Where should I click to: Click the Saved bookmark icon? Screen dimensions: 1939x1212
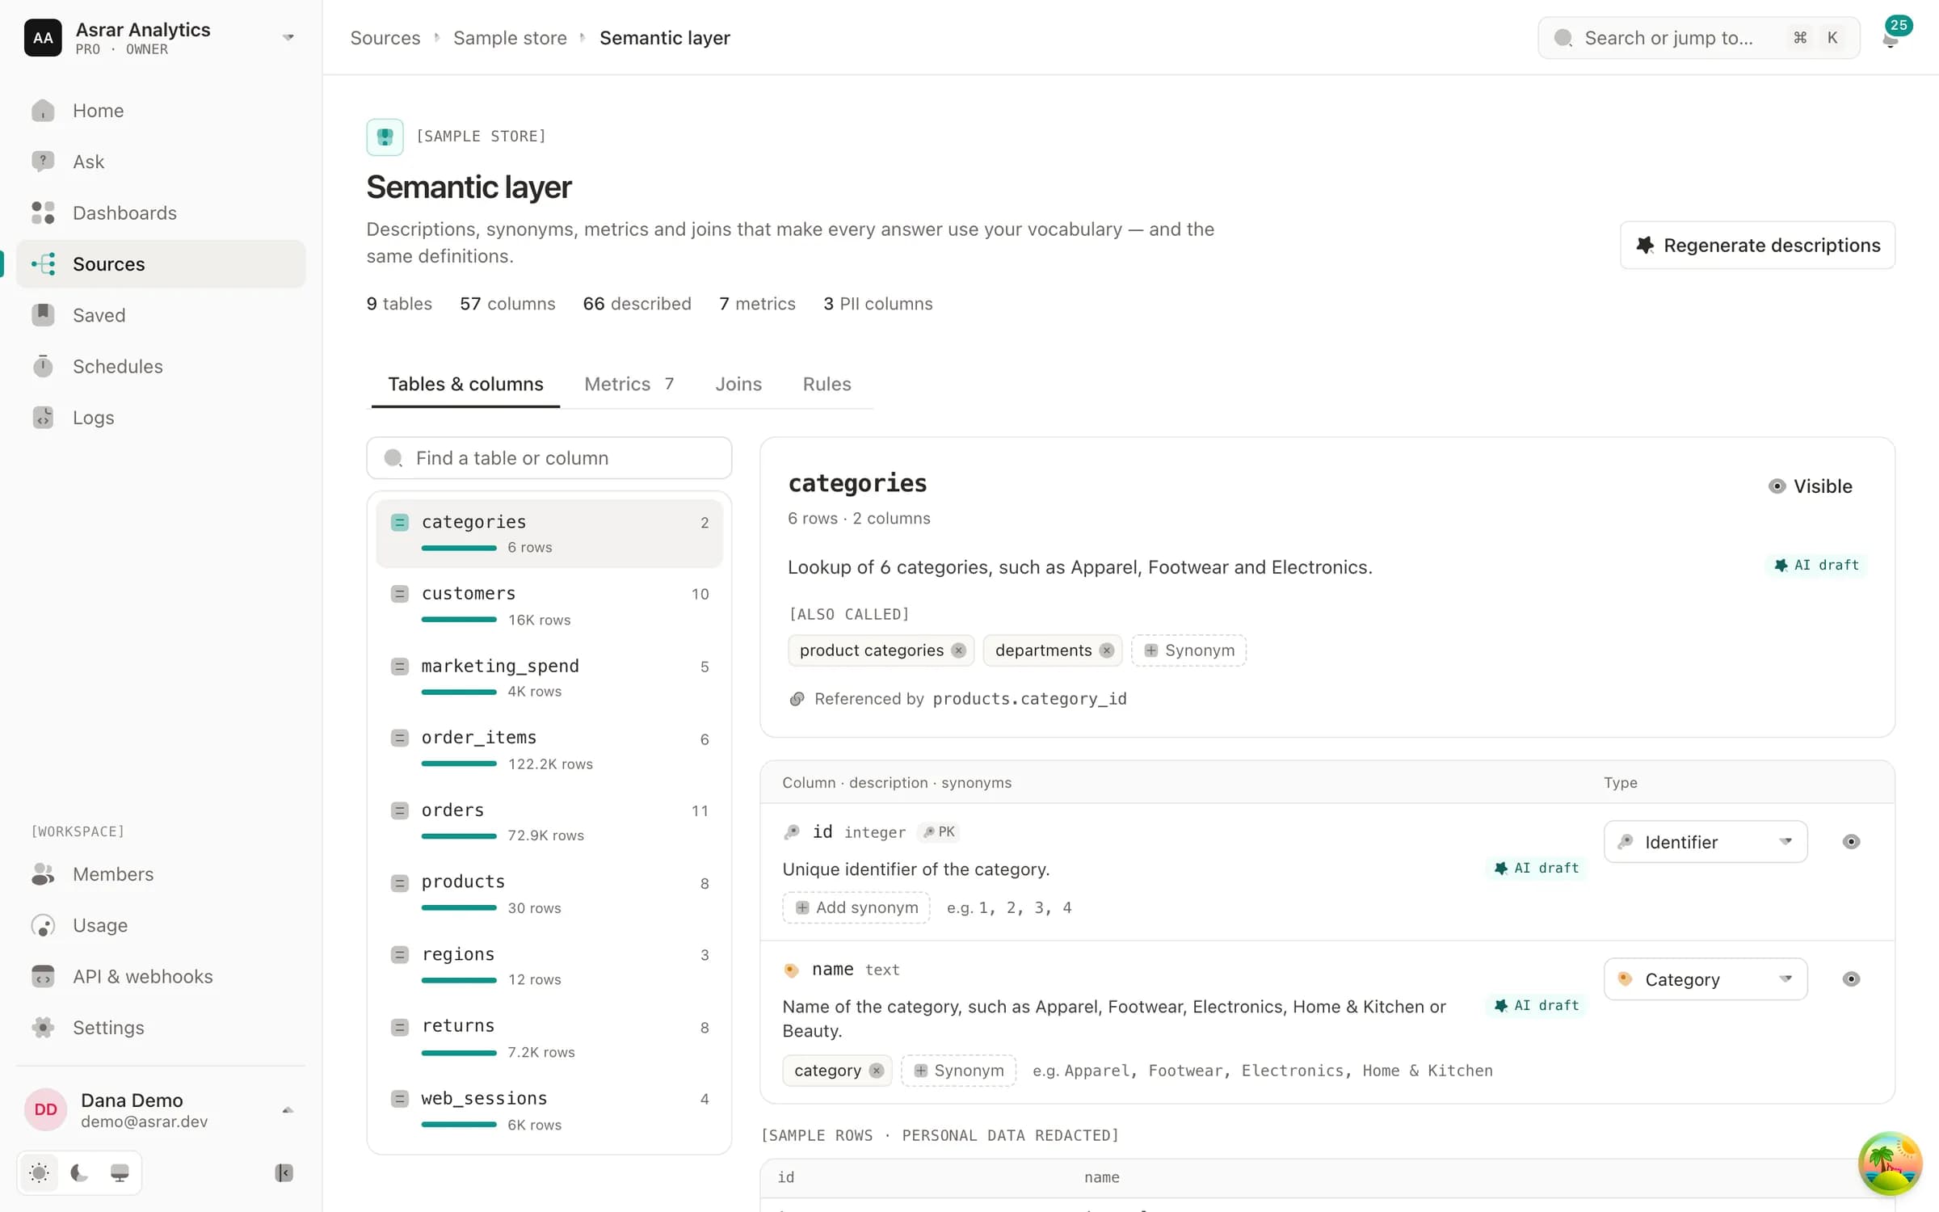click(x=43, y=315)
